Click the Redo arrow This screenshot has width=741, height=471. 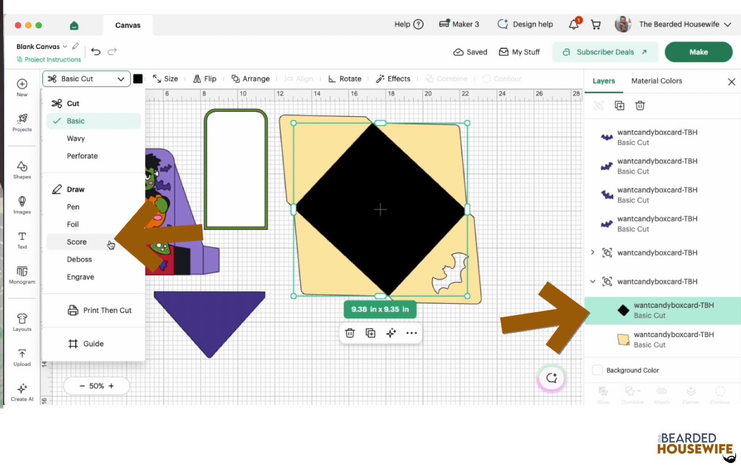[112, 51]
